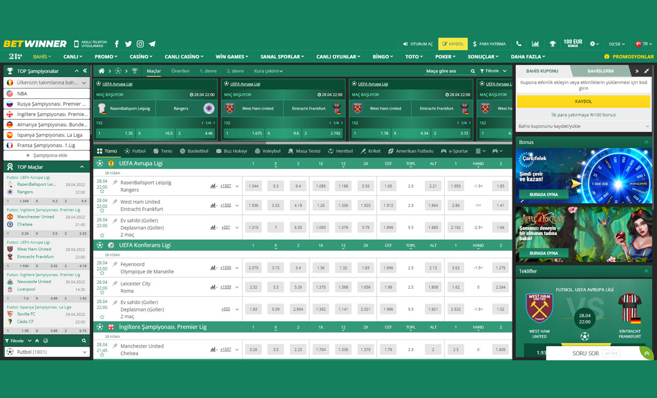Open the akıllı telefon uygulaması mobile icon

click(x=77, y=44)
